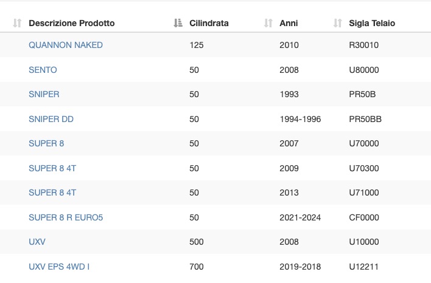Open the SNIPER DD product page

coord(51,119)
